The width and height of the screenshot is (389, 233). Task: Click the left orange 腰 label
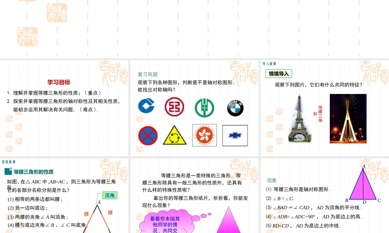(86, 214)
